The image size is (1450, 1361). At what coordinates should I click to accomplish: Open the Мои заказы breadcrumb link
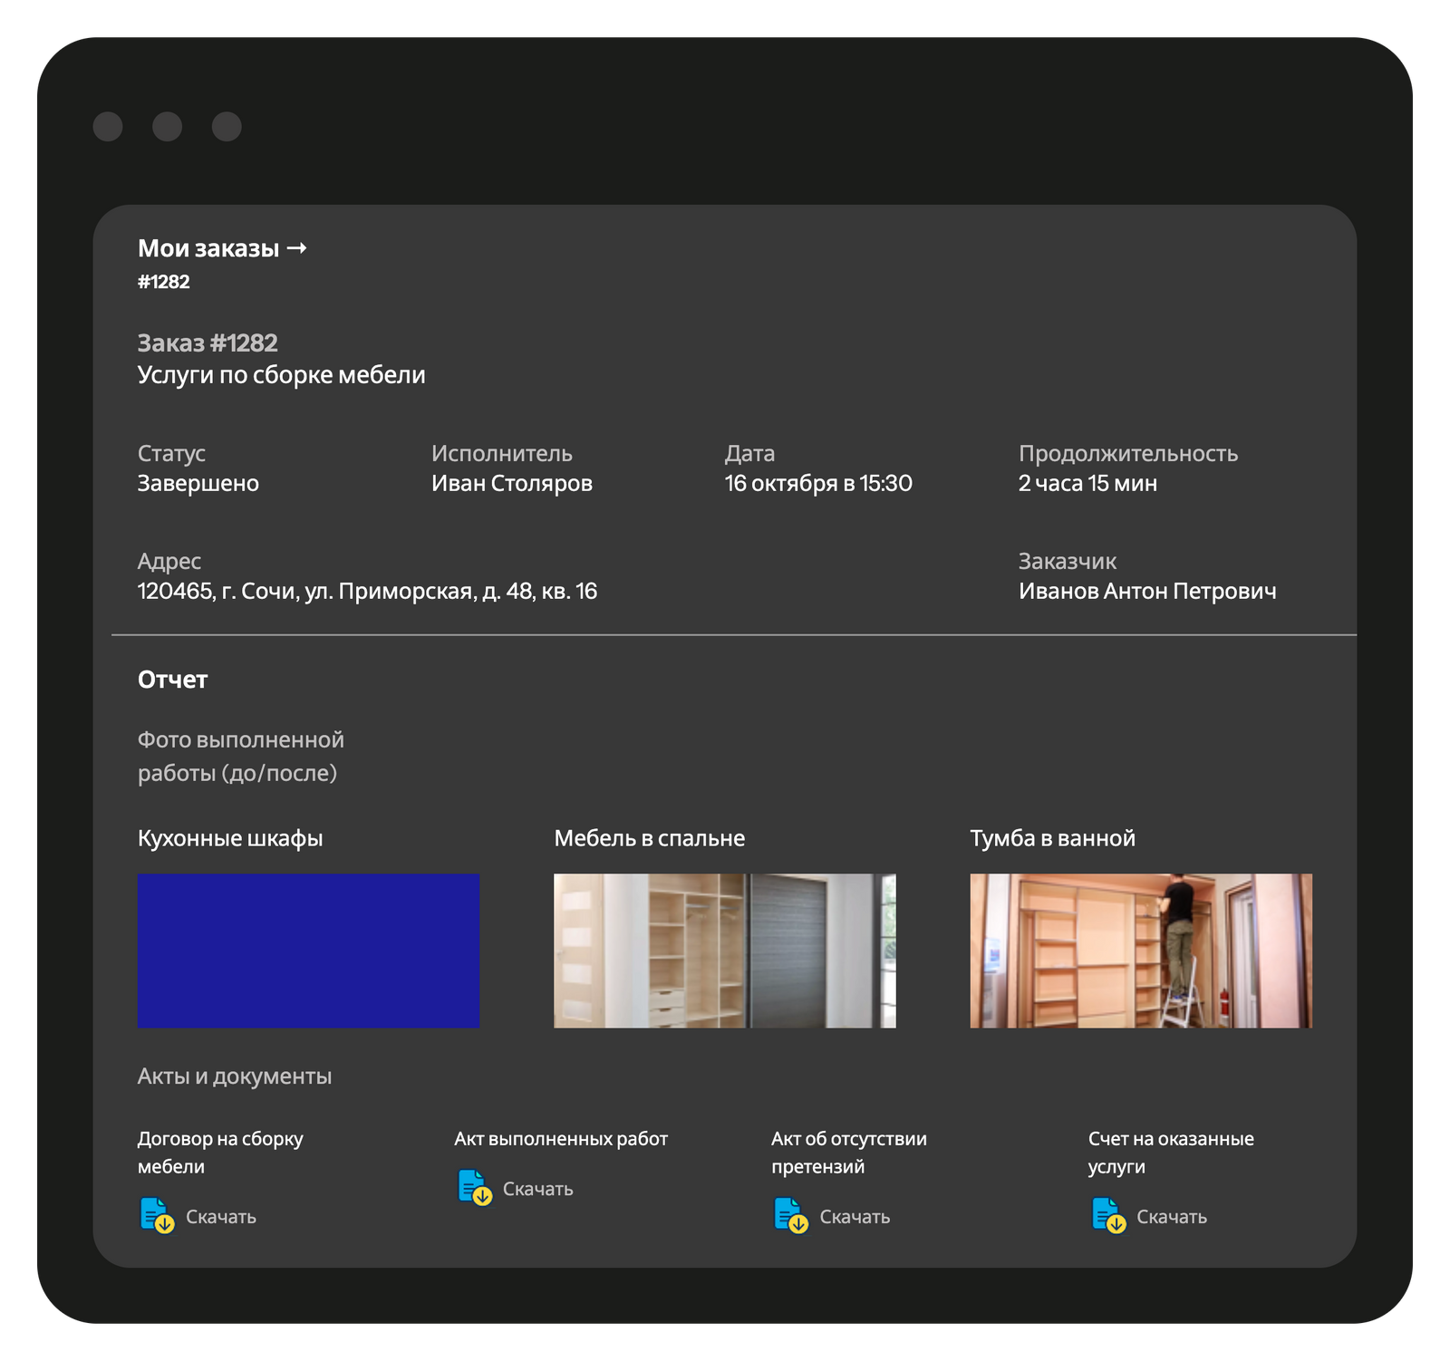point(208,248)
